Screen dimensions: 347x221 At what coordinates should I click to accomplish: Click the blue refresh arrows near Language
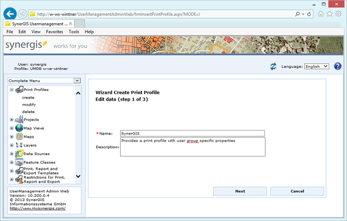273,66
